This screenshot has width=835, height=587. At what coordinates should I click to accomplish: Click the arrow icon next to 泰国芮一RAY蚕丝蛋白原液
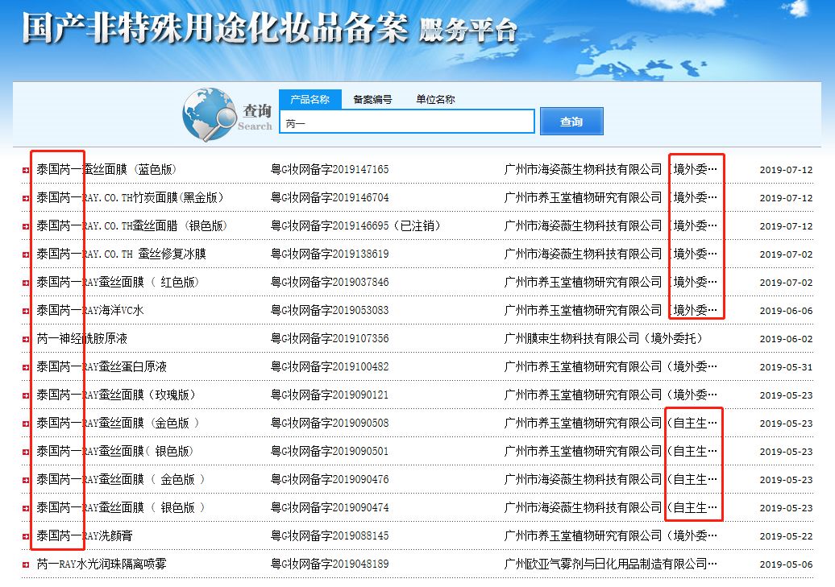[25, 367]
